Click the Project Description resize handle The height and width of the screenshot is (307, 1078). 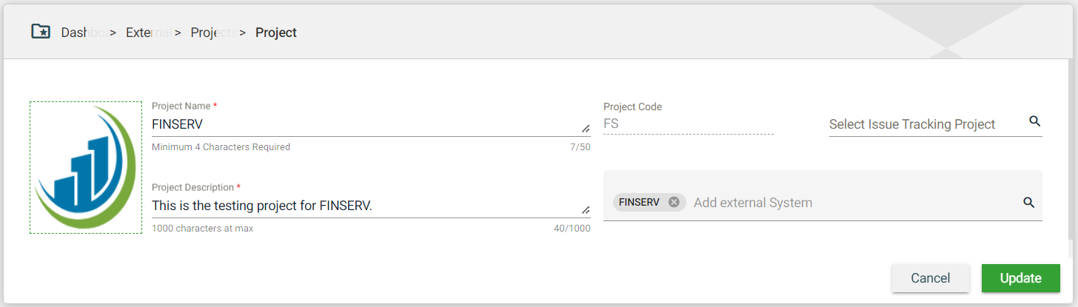tap(586, 210)
